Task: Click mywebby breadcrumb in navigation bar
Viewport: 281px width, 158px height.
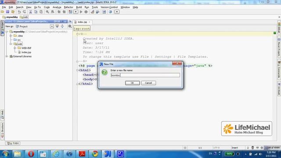Action: [10, 17]
